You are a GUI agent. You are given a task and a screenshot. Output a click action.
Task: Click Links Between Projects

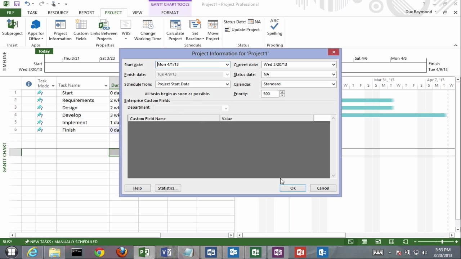pos(104,30)
